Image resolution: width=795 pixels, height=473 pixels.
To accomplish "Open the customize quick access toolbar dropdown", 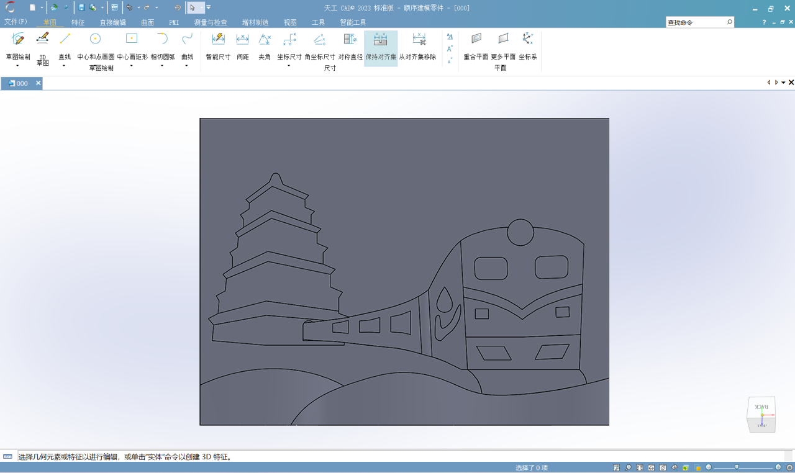I will [x=209, y=7].
